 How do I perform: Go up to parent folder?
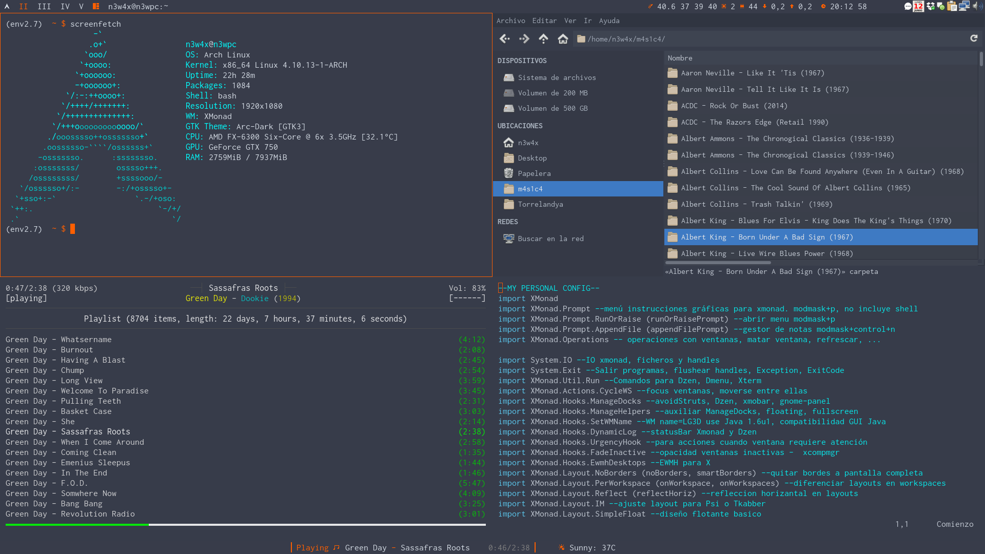(543, 39)
